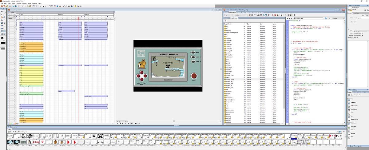Screen dimensions: 369x150
Task: Select the unfilled Ellipse tool
Action: click(5, 29)
